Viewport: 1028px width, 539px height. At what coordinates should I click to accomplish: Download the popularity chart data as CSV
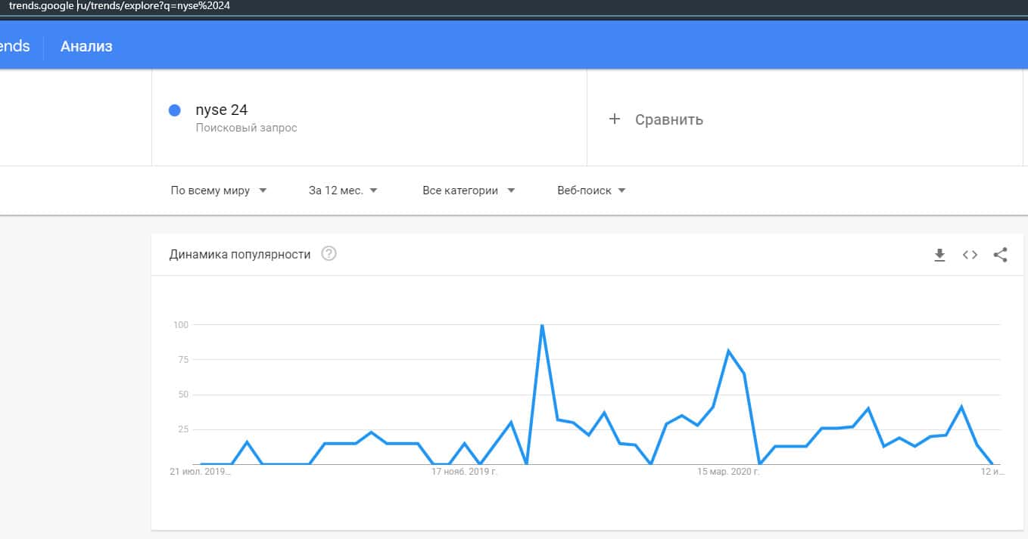pyautogui.click(x=939, y=255)
